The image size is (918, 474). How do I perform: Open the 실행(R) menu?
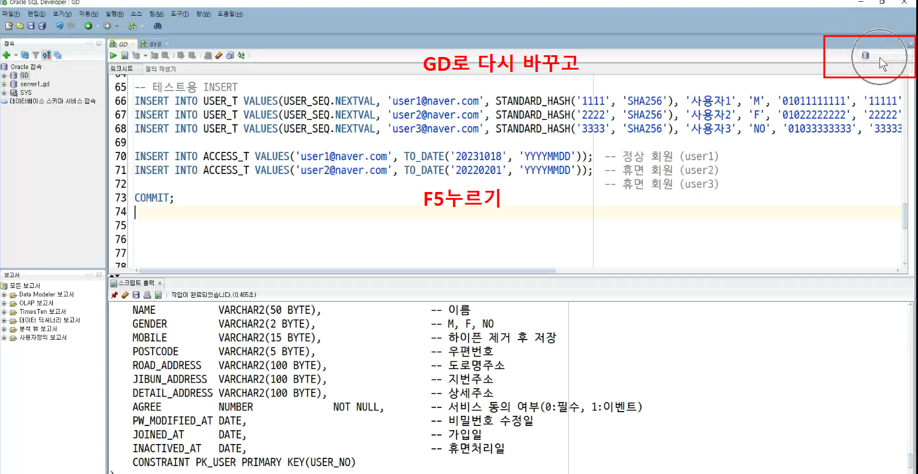(x=114, y=14)
